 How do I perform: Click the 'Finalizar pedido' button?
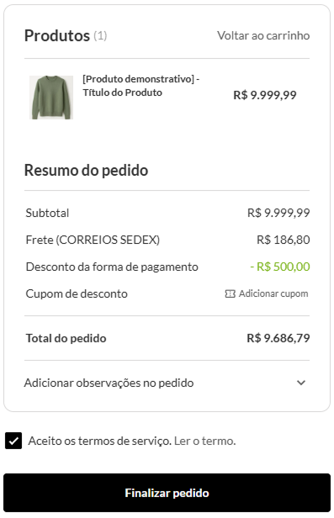(167, 493)
